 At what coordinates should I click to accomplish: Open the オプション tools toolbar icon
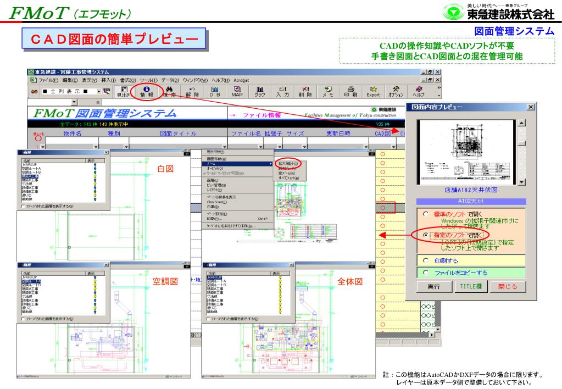coord(396,91)
